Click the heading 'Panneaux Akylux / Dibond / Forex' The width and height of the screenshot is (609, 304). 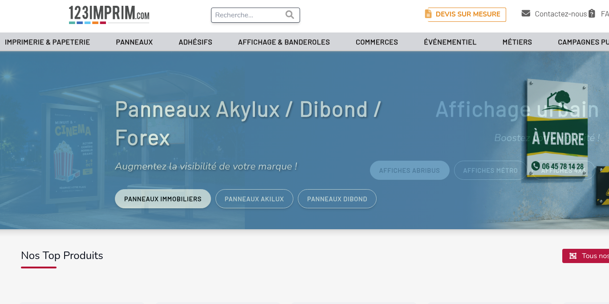248,123
